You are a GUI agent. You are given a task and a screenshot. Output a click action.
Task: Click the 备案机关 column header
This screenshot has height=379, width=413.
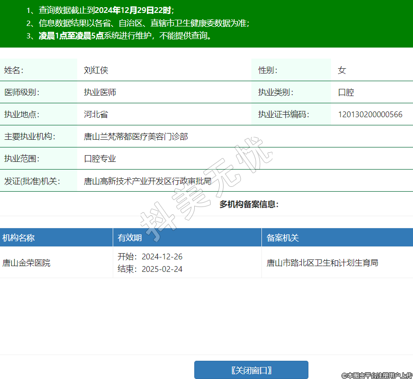tap(283, 237)
